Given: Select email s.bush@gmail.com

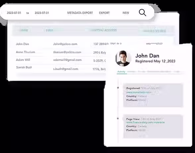Looking at the screenshot, I should coord(66,69).
